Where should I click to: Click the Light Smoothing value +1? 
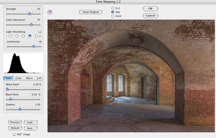pos(40,32)
